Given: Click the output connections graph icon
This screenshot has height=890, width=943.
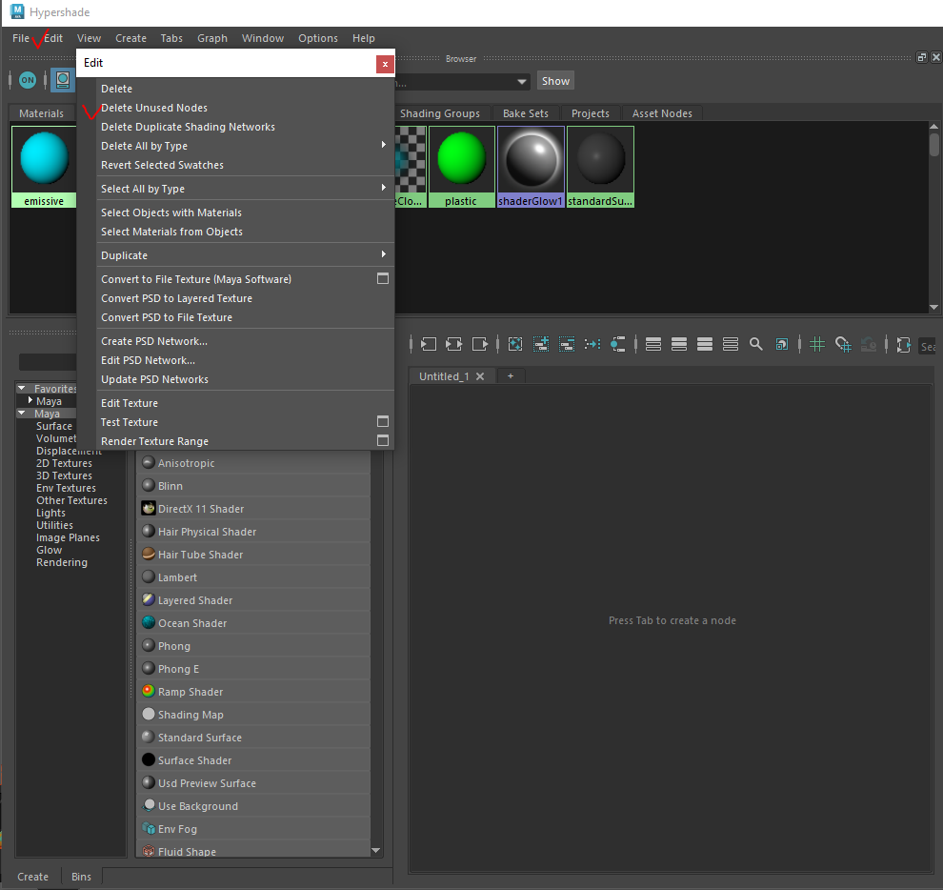Looking at the screenshot, I should pyautogui.click(x=480, y=344).
